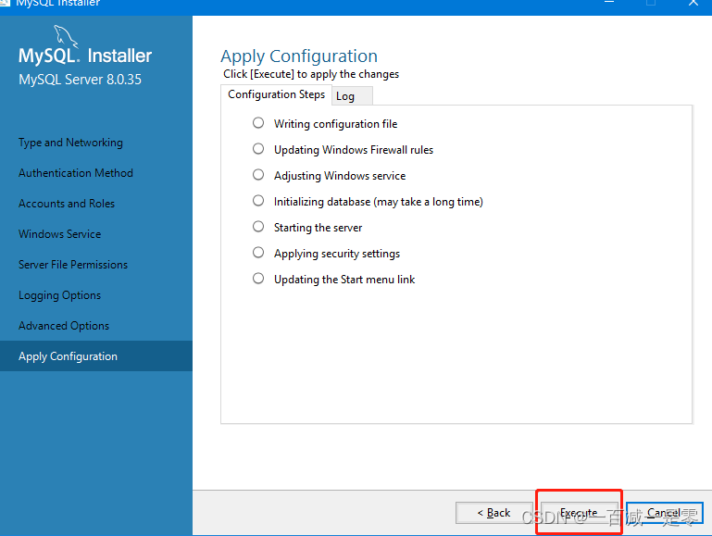This screenshot has height=536, width=712.
Task: Click the MySQL dolphin logo
Action: [x=66, y=36]
